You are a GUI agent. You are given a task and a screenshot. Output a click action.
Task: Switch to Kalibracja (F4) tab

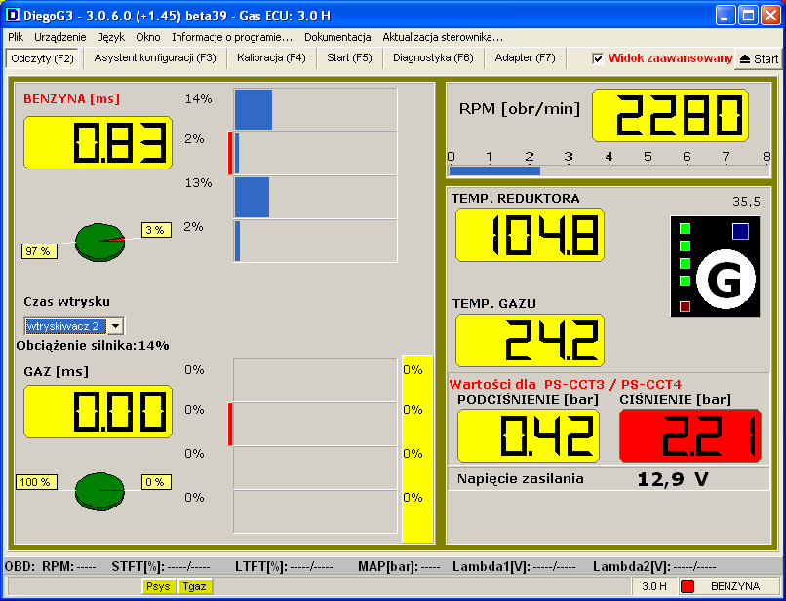pyautogui.click(x=271, y=58)
